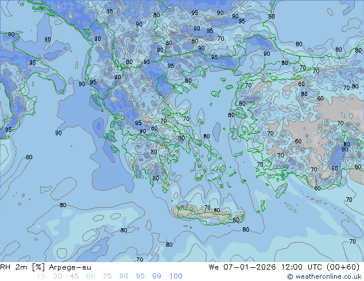364x281 pixels.
Task: Click the weatheronline.co.uk copyright text
Action: pyautogui.click(x=324, y=276)
